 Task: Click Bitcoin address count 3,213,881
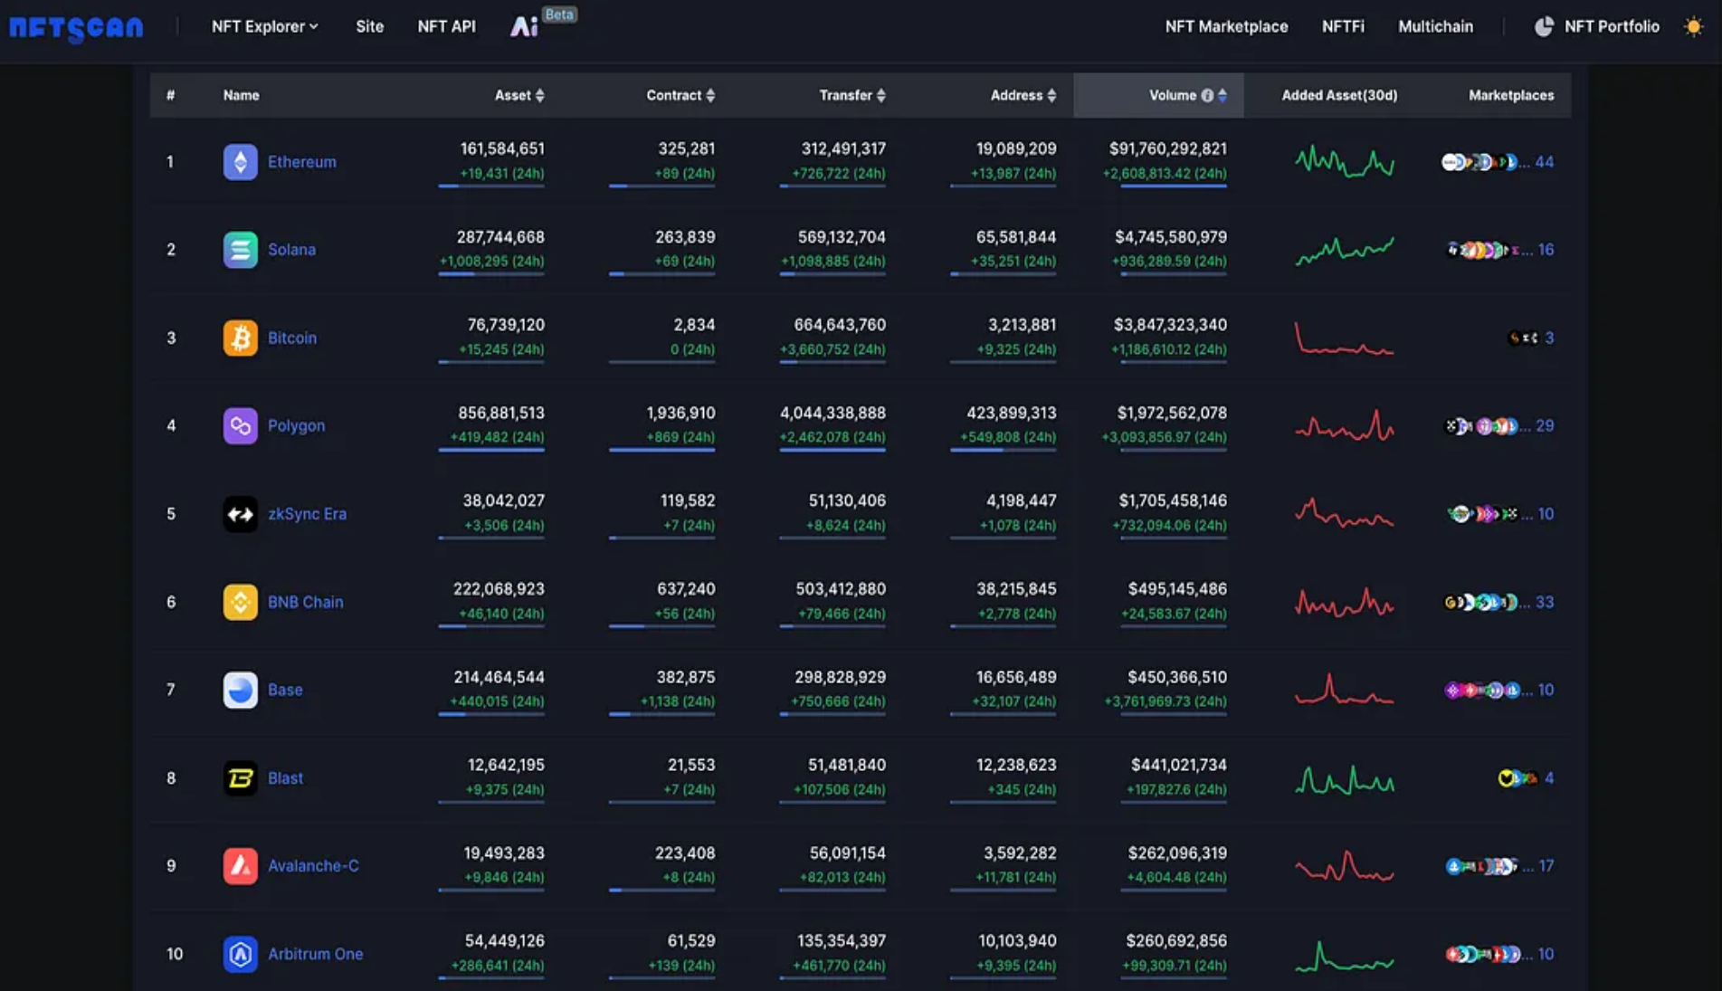pyautogui.click(x=1022, y=325)
